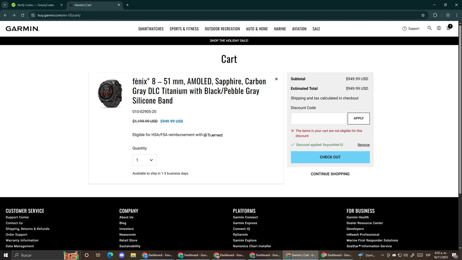The image size is (462, 260).
Task: Open Microsoft Edge from taskbar
Action: (110, 255)
